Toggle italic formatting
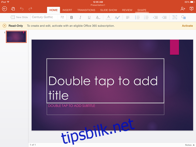 80,17
